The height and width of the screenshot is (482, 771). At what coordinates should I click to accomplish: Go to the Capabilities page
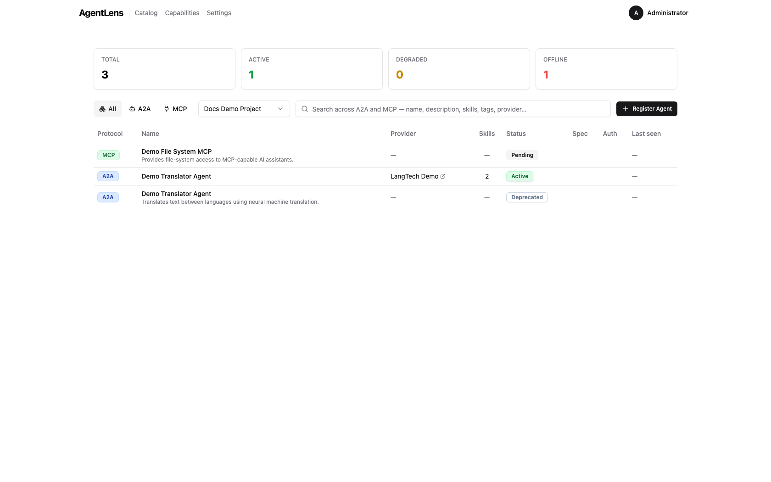(x=182, y=13)
